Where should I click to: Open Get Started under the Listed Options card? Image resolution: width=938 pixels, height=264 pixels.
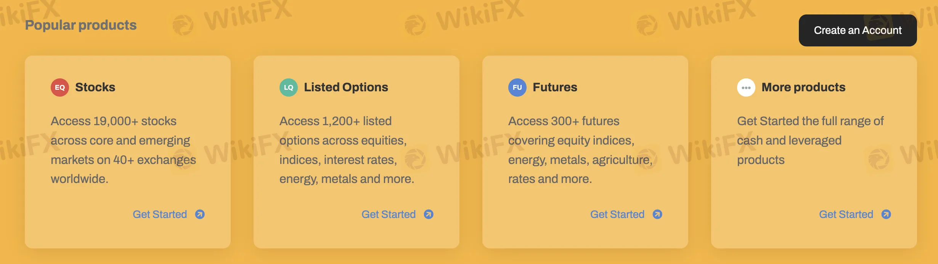click(389, 214)
